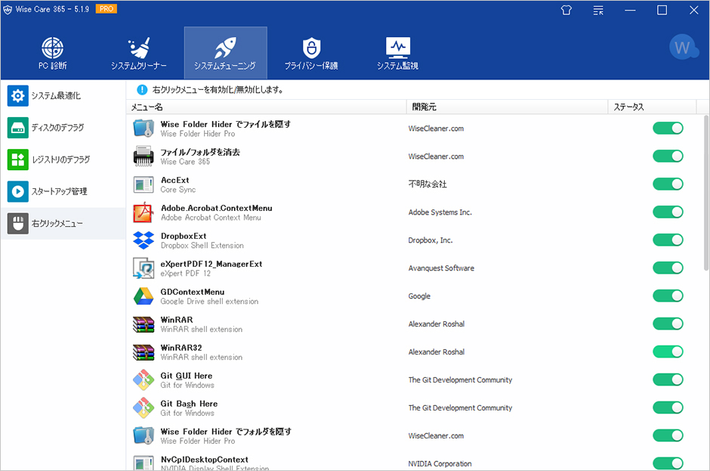Toggle eXpertPDF12_ManagerExt off
Viewport: 710px width, 471px height.
pyautogui.click(x=668, y=268)
